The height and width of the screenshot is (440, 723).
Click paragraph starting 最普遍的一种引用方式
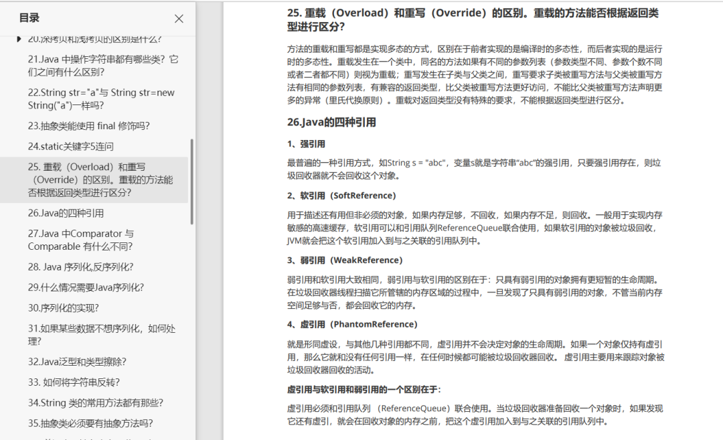474,169
